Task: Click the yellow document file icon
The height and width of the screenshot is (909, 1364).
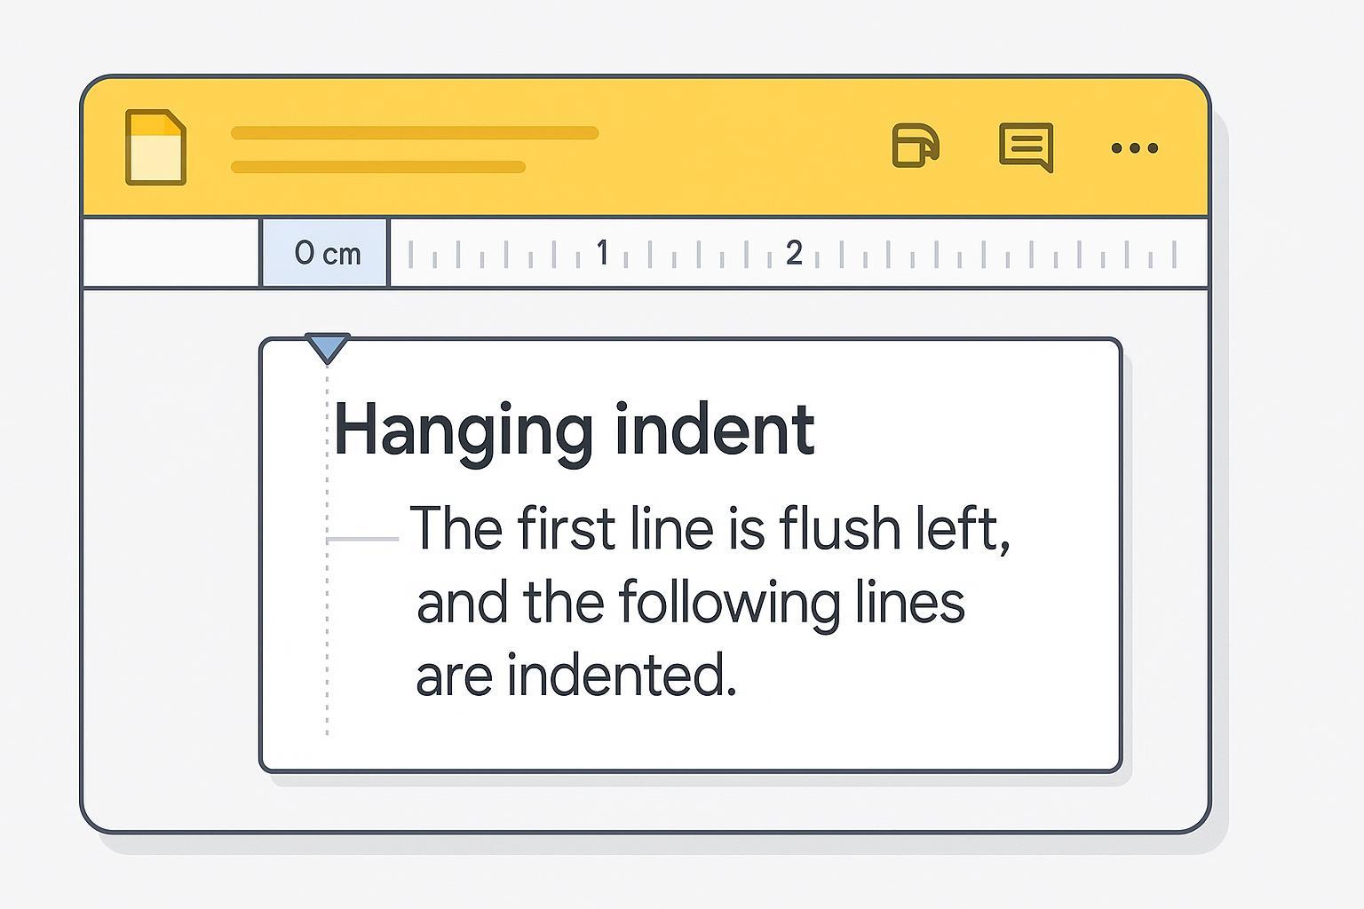Action: coord(155,147)
